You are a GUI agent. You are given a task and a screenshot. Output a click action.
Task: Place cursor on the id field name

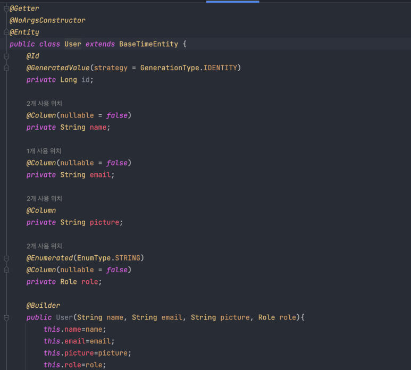click(x=86, y=80)
